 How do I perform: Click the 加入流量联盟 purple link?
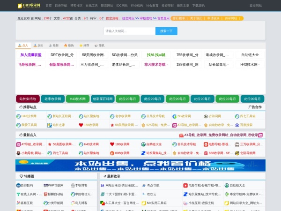(31, 55)
